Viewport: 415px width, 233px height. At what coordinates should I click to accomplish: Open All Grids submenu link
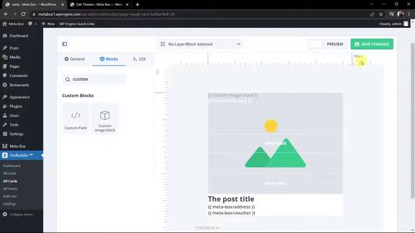click(x=10, y=173)
